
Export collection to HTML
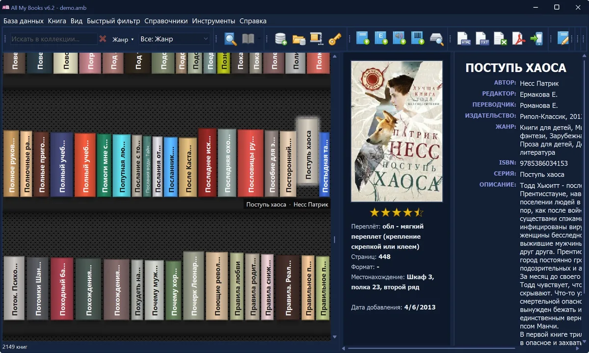[464, 39]
